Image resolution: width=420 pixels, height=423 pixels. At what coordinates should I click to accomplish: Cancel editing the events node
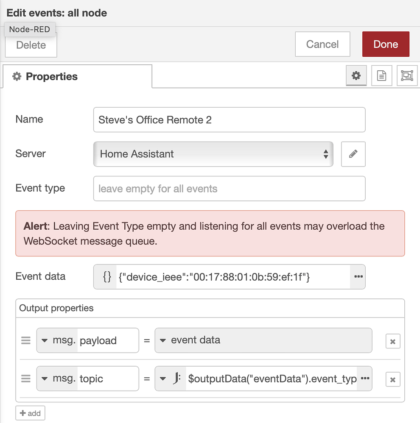[x=322, y=44]
